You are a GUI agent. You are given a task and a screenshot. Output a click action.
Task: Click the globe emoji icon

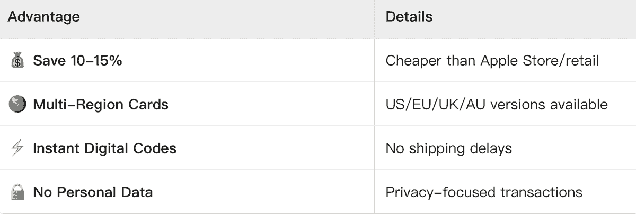click(17, 105)
